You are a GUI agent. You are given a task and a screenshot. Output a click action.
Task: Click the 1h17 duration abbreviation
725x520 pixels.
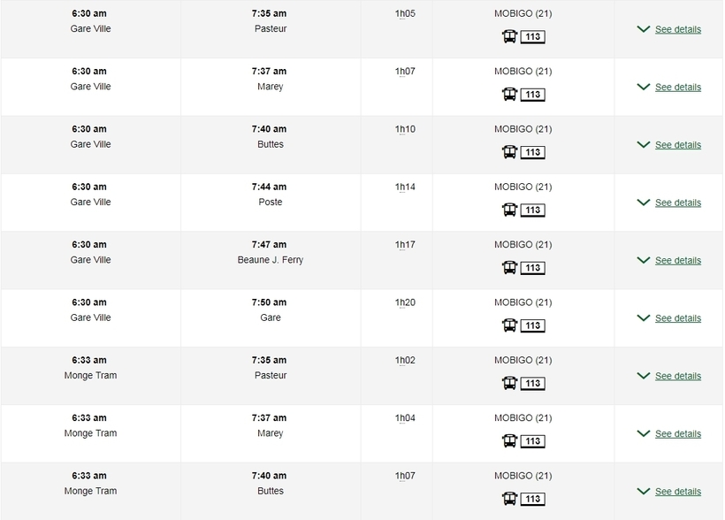click(405, 245)
